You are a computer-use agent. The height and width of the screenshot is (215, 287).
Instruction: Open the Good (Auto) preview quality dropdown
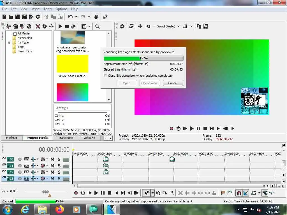[179, 26]
